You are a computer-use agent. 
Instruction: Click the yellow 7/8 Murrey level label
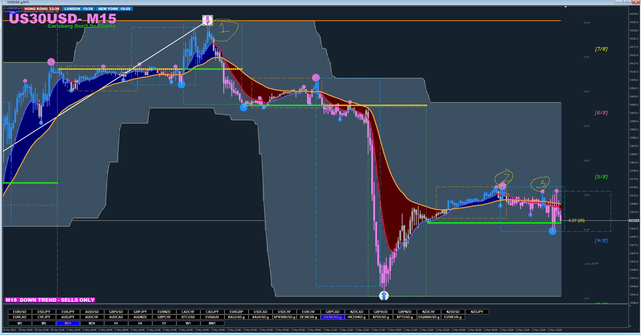pos(601,49)
